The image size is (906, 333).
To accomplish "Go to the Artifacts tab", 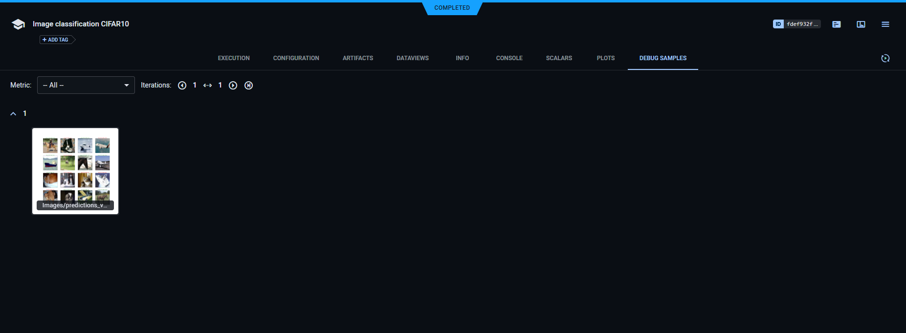I will click(x=357, y=58).
